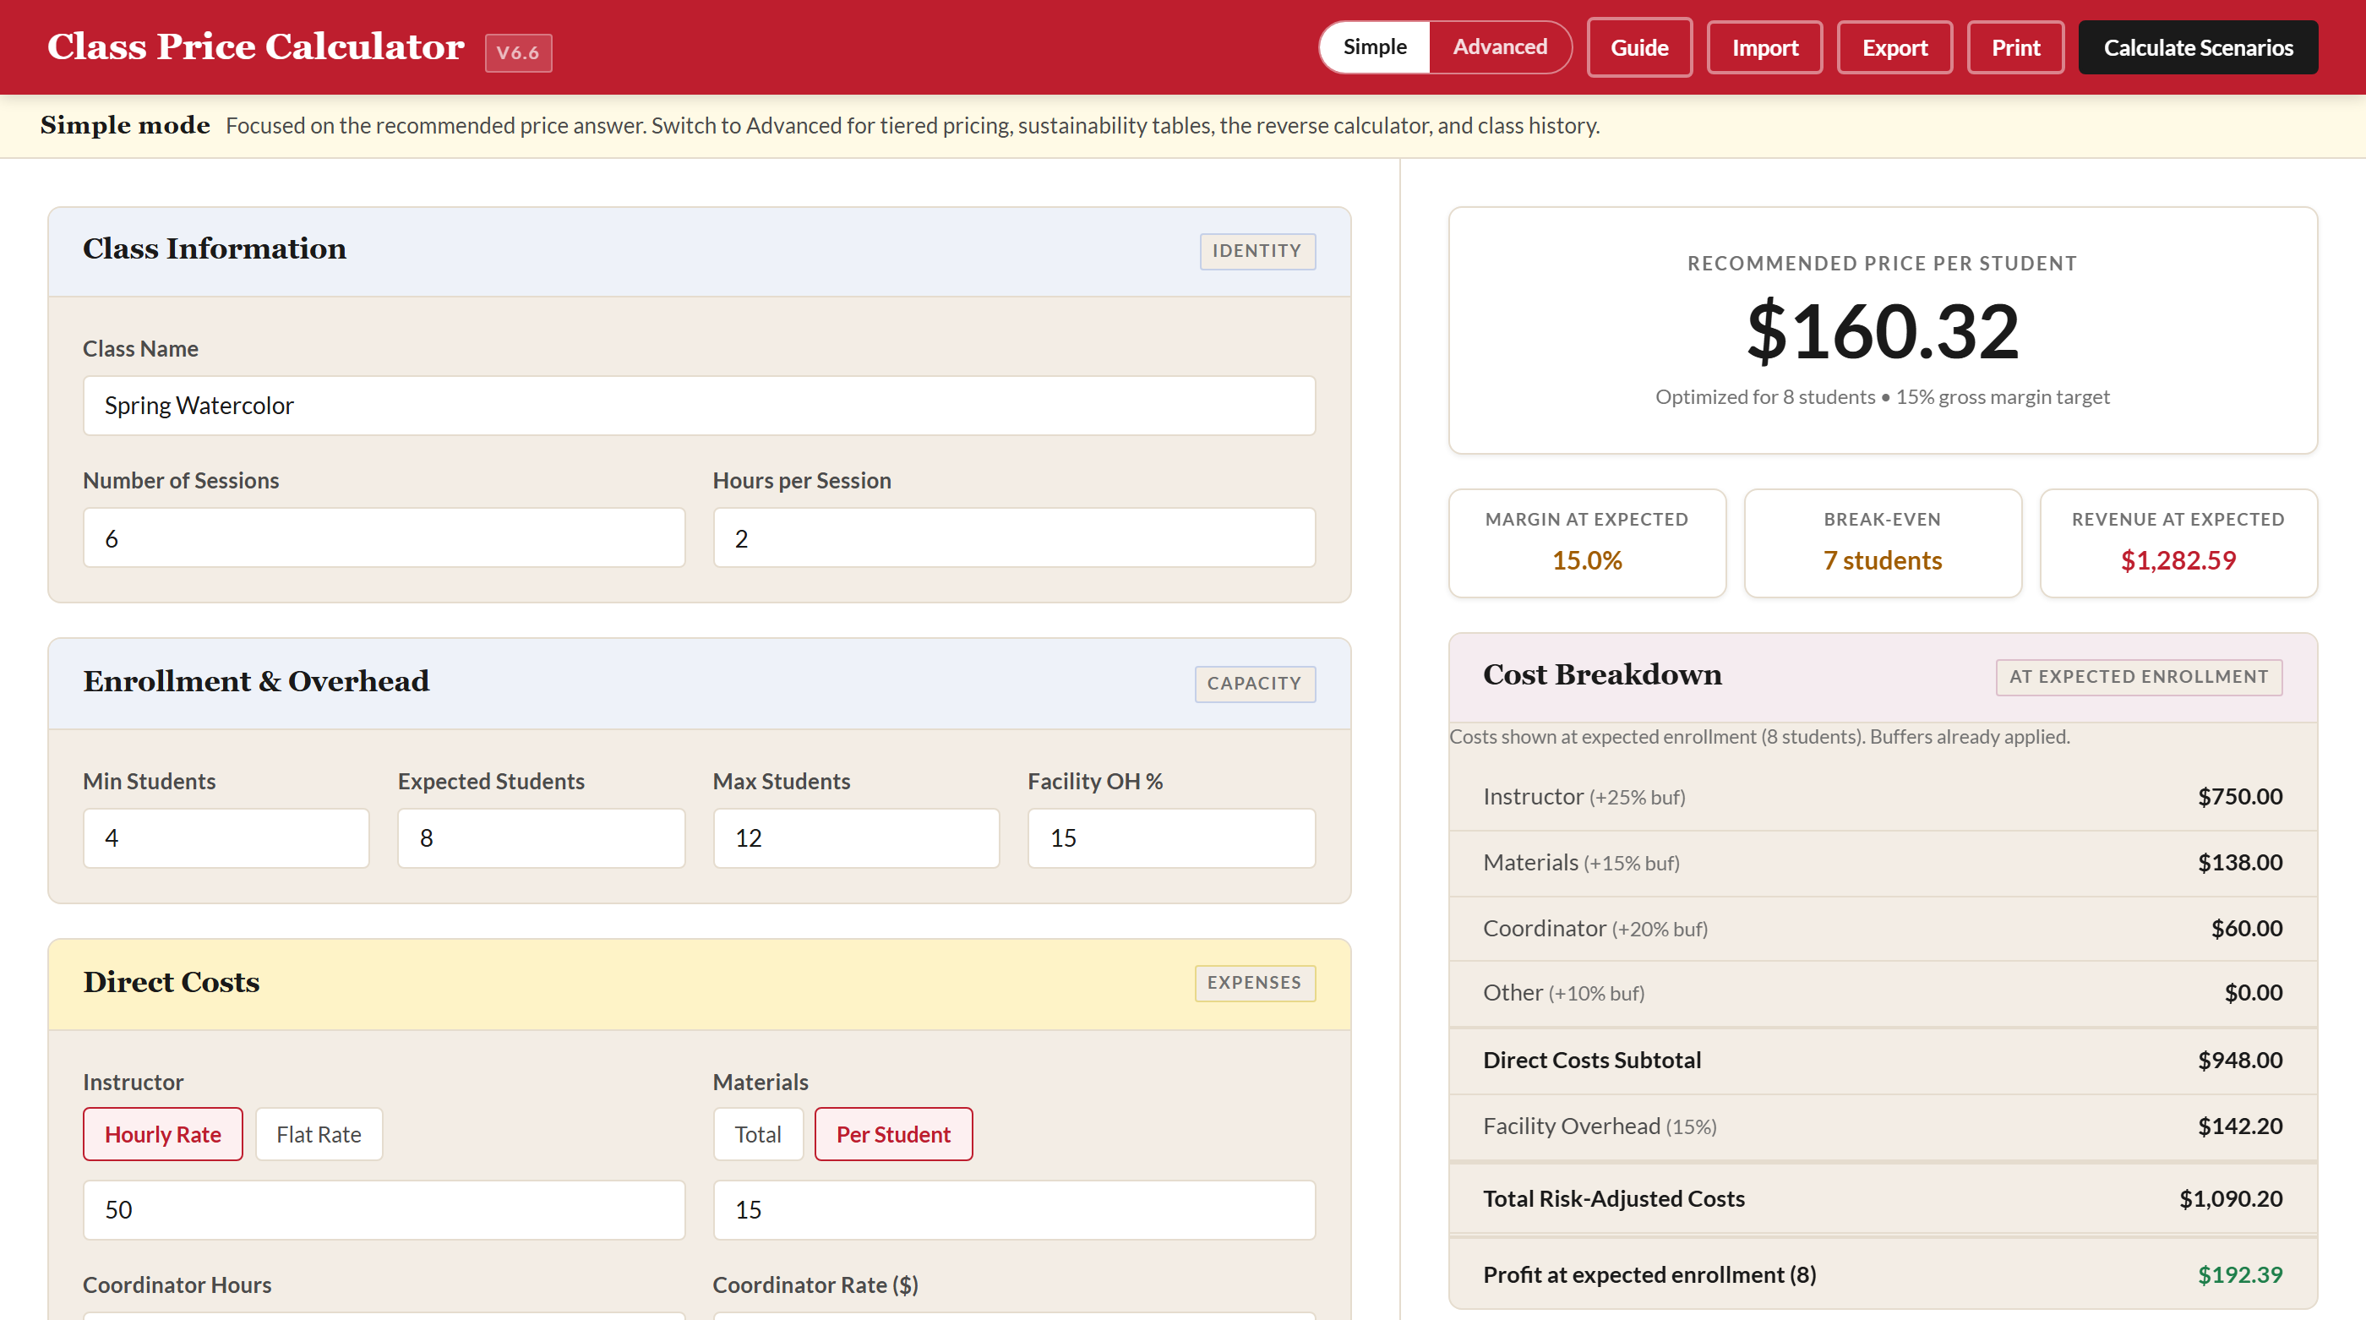Click the instructor rate input showing 50
The width and height of the screenshot is (2366, 1320).
click(384, 1208)
